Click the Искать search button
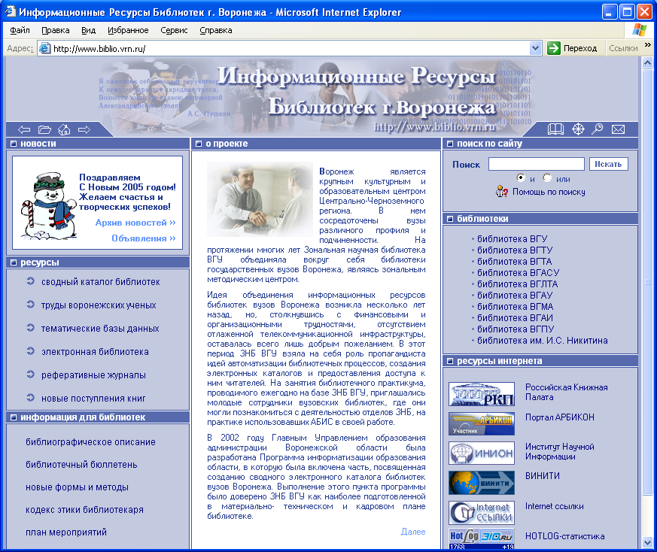 click(x=608, y=164)
